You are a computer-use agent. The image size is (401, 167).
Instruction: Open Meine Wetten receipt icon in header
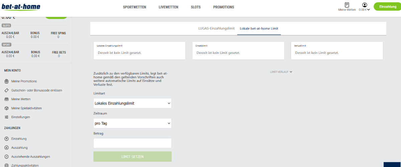click(347, 5)
